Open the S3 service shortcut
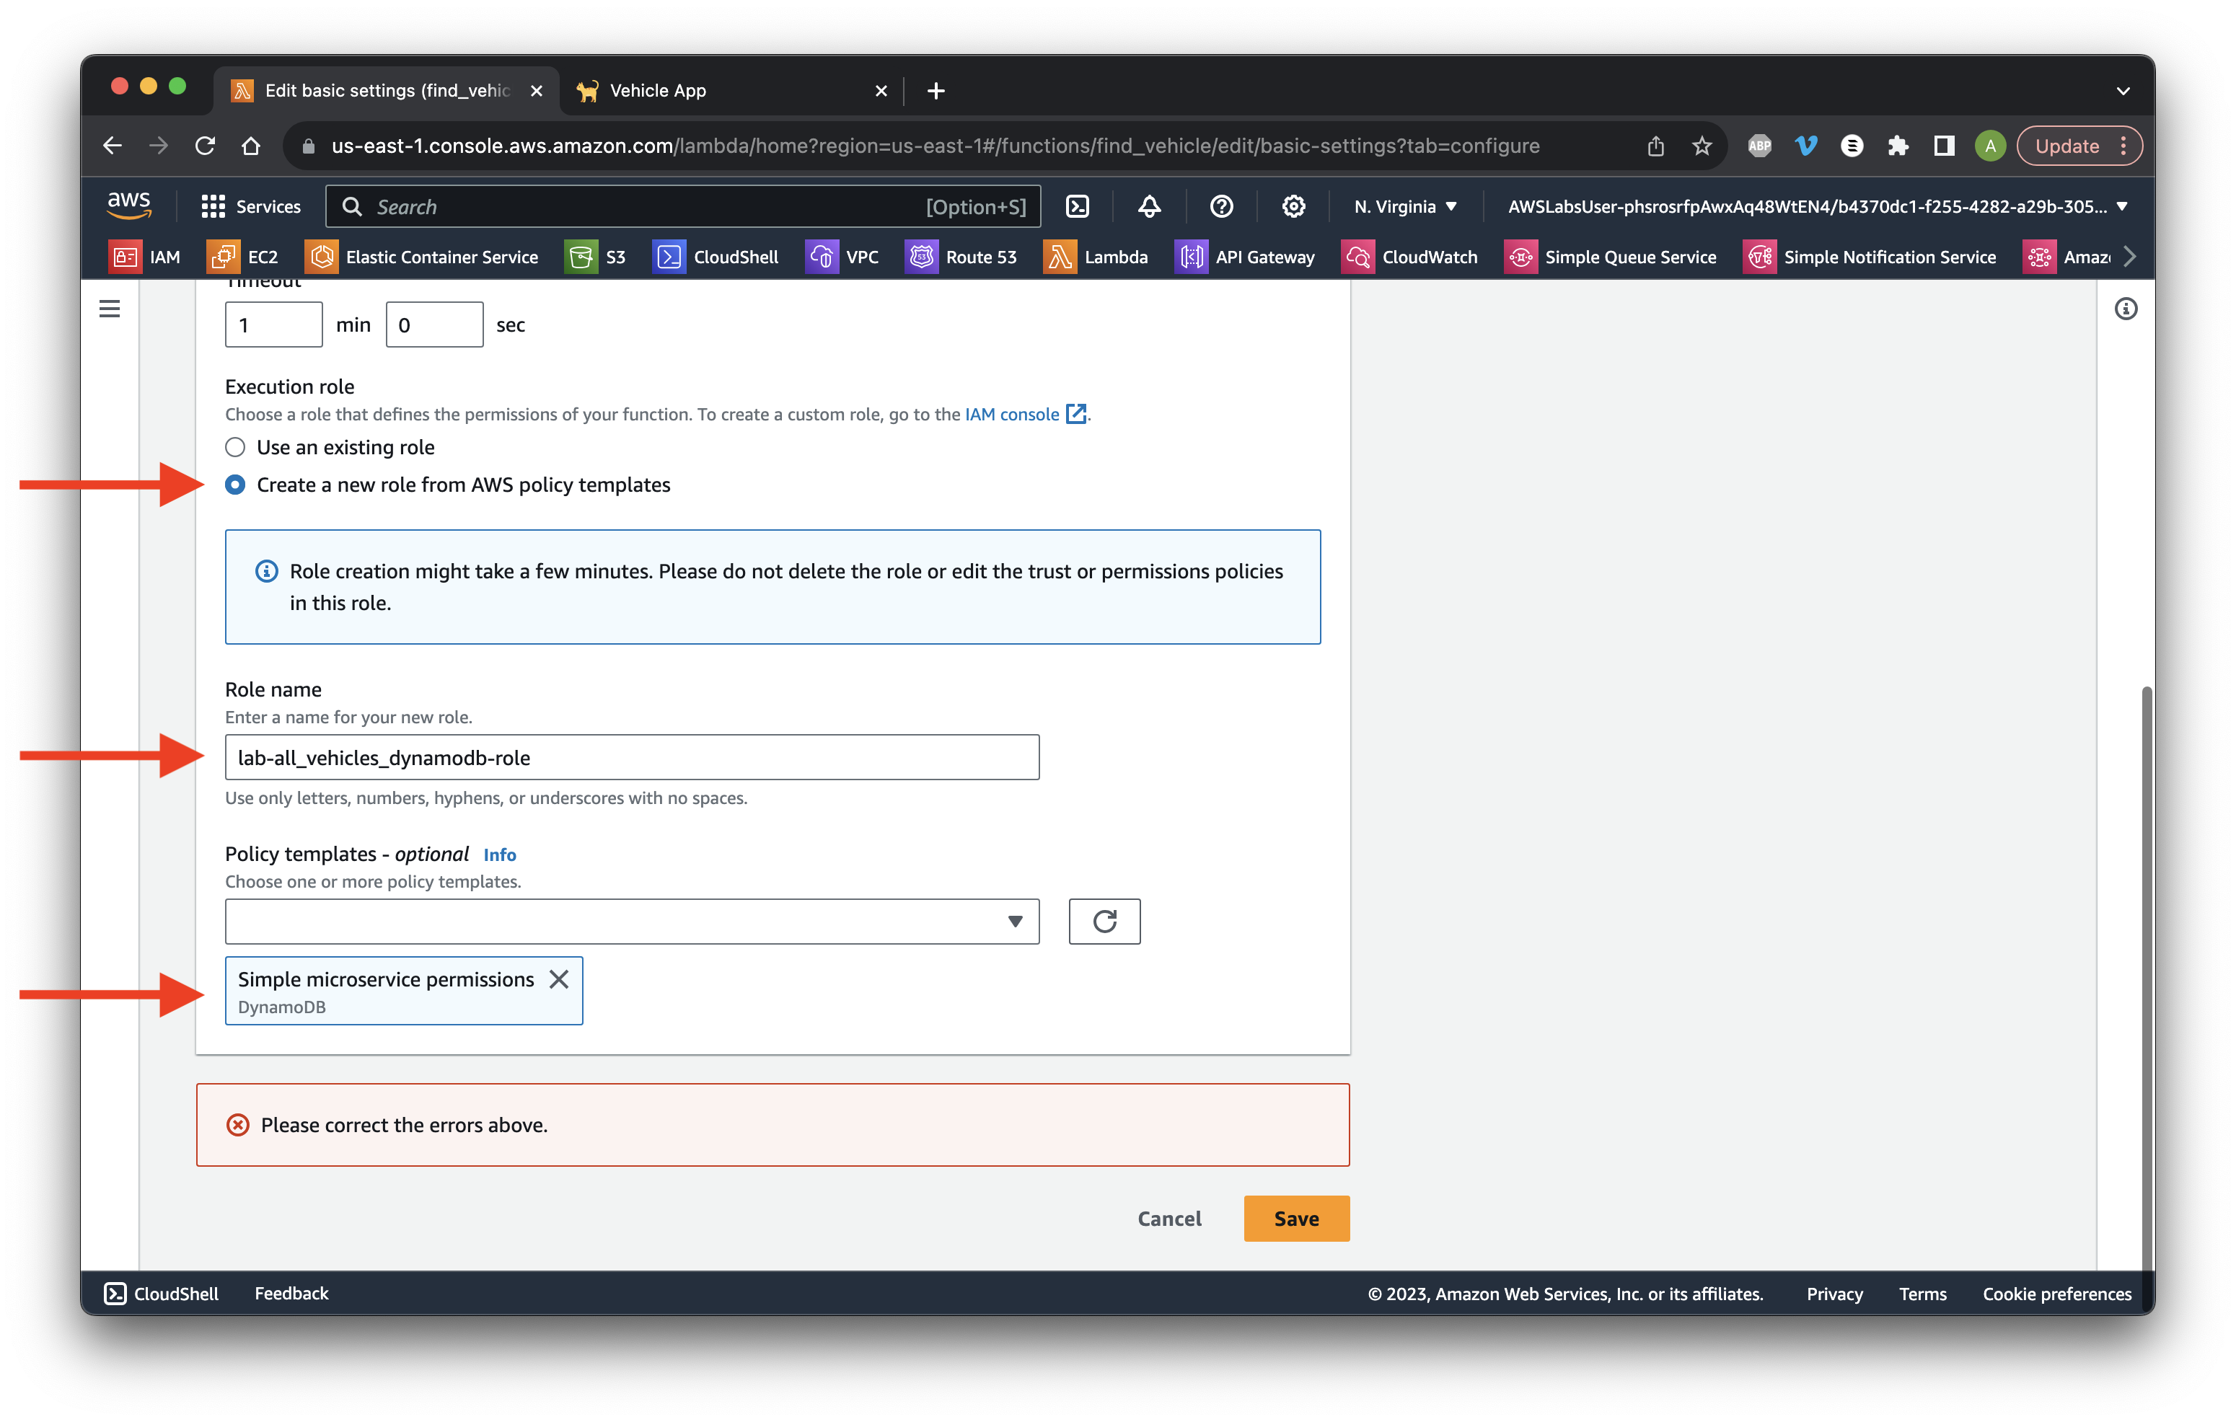Viewport: 2236px width, 1422px height. [595, 257]
